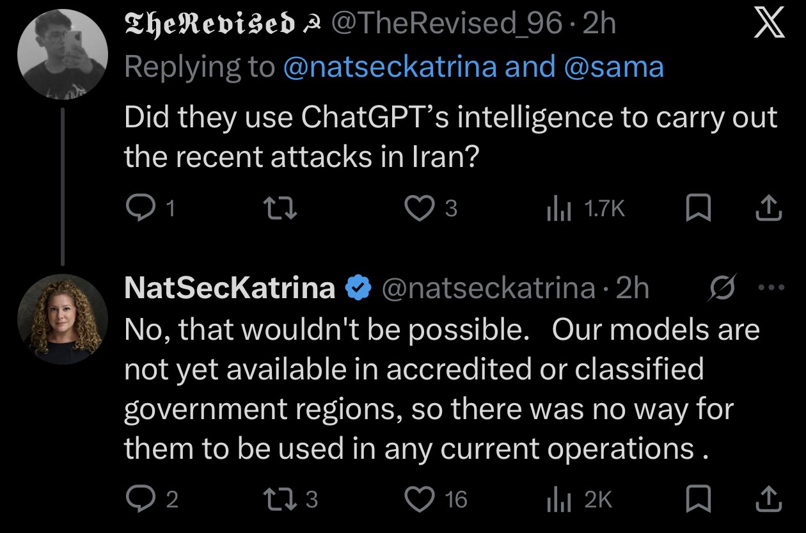
Task: Repost NatSecKatrina's tweet
Action: (x=282, y=499)
